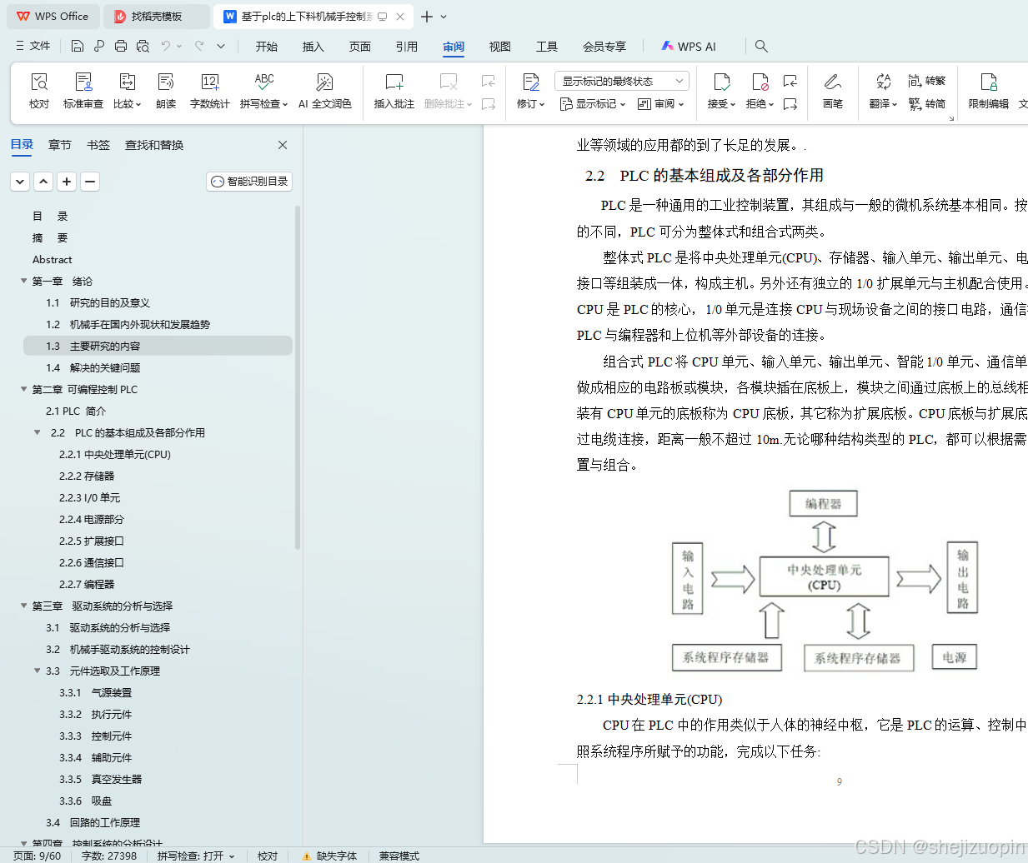Viewport: 1028px width, 863px height.
Task: Open the 会员专享 tab
Action: [x=604, y=47]
